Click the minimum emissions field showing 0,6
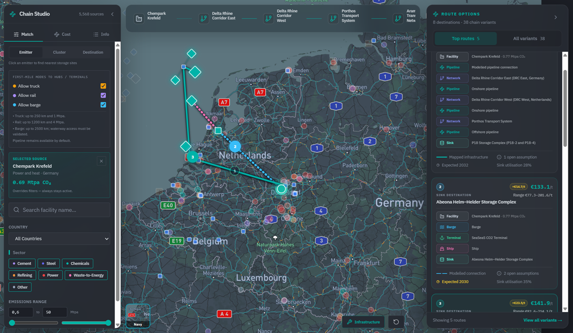Image resolution: width=573 pixels, height=333 pixels. point(21,312)
